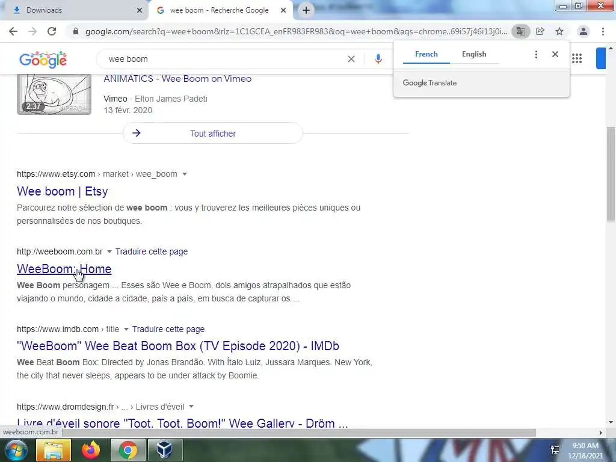The image size is (616, 462).
Task: Click the Google logo
Action: pos(43,60)
